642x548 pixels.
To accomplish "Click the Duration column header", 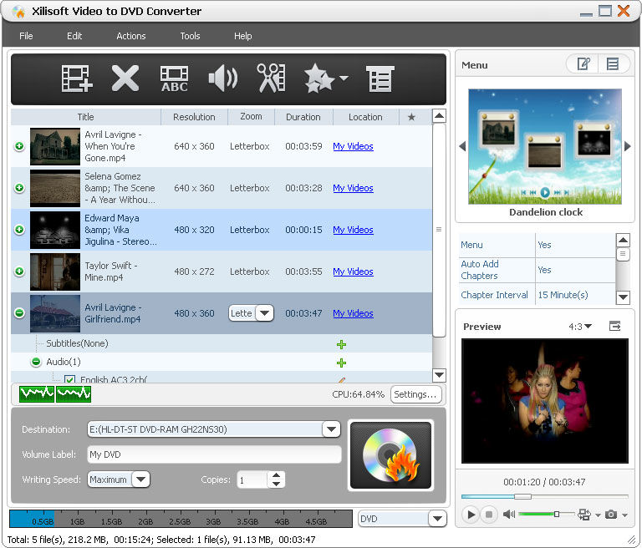I will pos(303,117).
